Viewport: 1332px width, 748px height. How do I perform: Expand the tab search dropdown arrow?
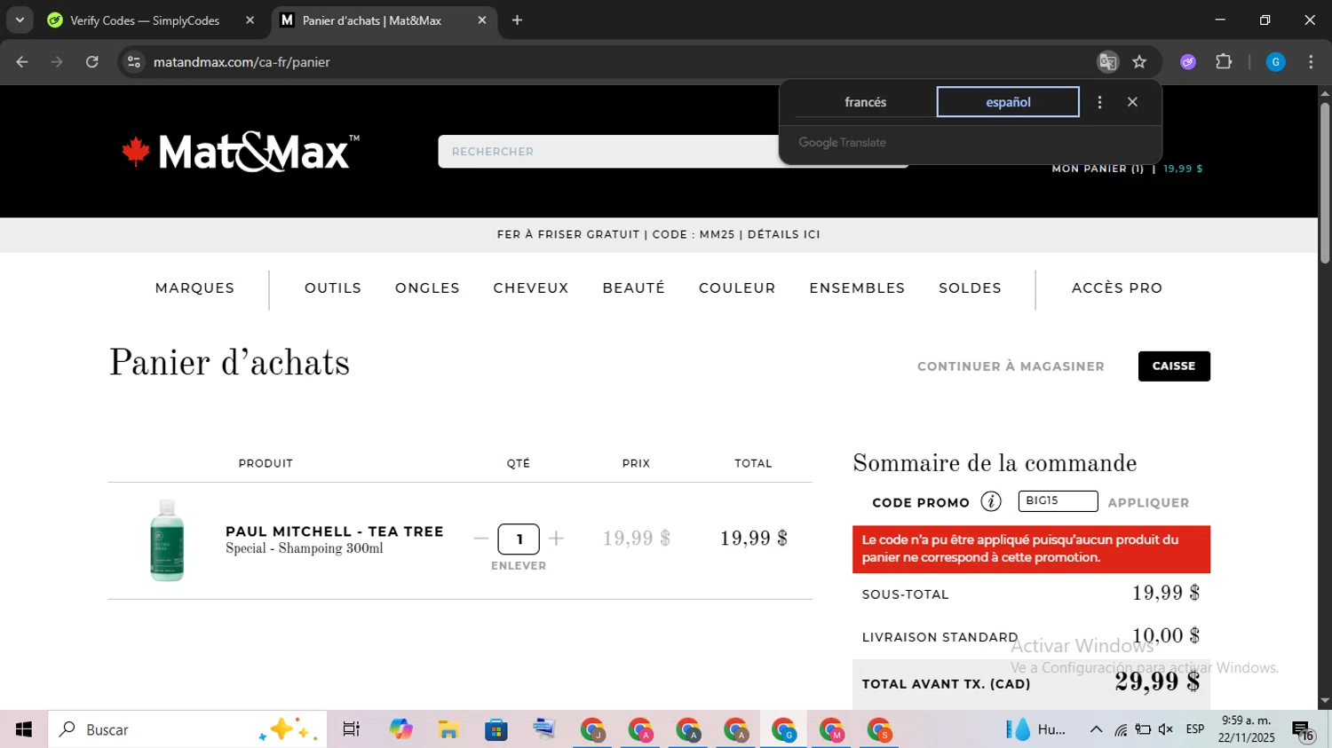coord(20,20)
